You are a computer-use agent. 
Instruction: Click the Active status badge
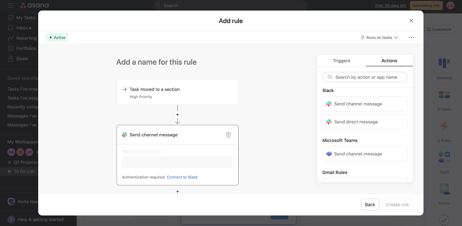(x=57, y=37)
